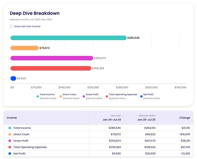This screenshot has height=159, width=197.
Task: Click Gross Profit legend label
Action: (x=92, y=94)
